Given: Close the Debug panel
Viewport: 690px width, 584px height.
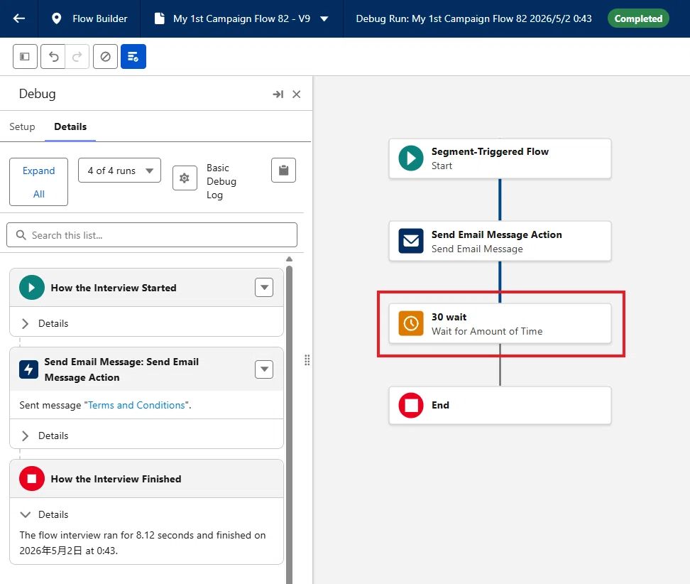Looking at the screenshot, I should pos(297,94).
